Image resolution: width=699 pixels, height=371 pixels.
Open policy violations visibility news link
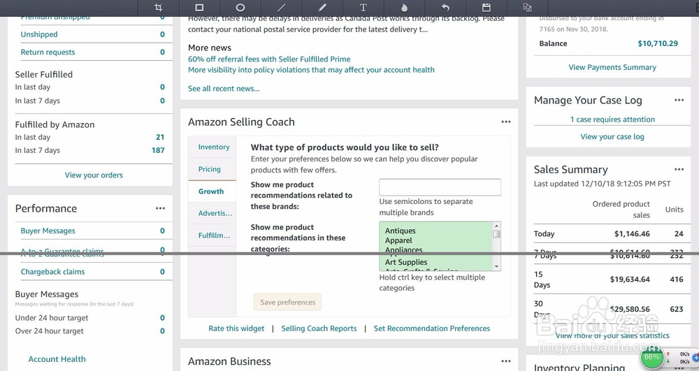(x=311, y=70)
